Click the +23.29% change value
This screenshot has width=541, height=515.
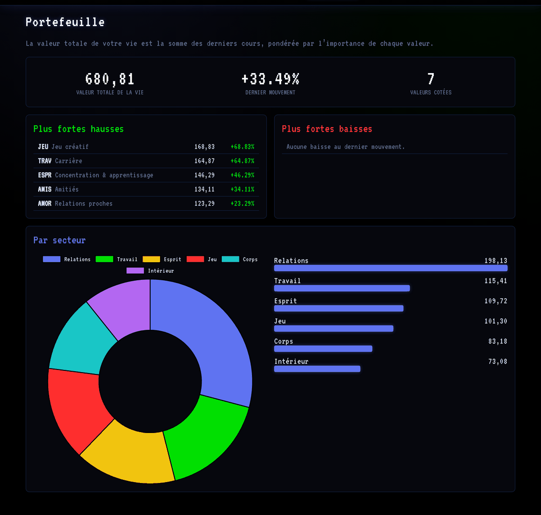(x=243, y=204)
